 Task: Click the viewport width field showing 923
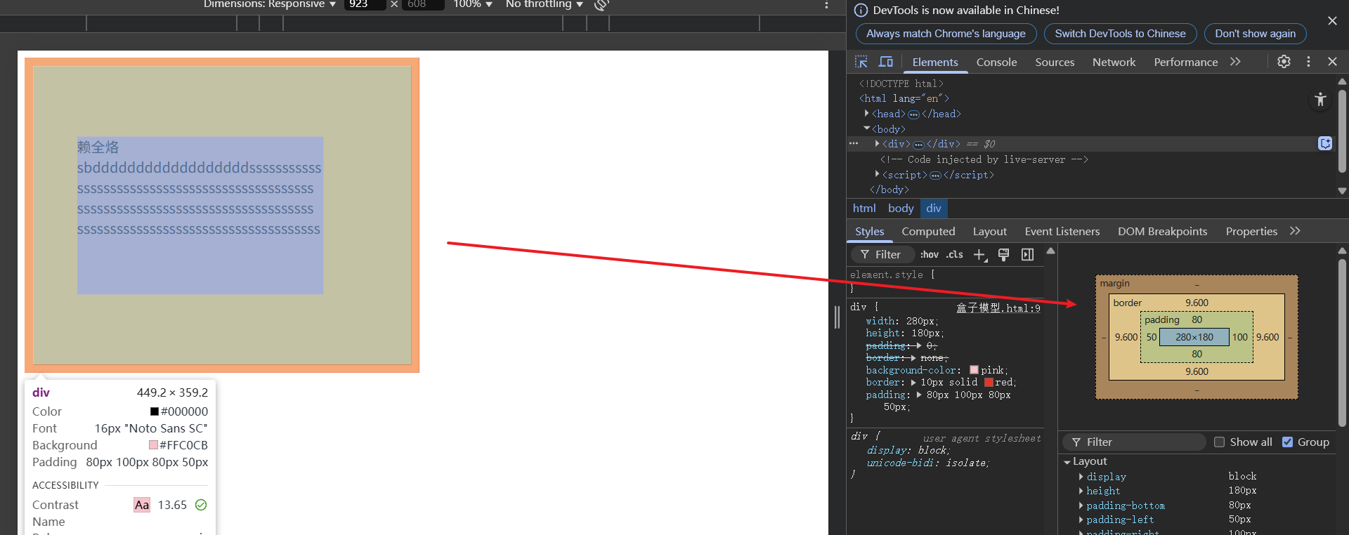pos(364,4)
